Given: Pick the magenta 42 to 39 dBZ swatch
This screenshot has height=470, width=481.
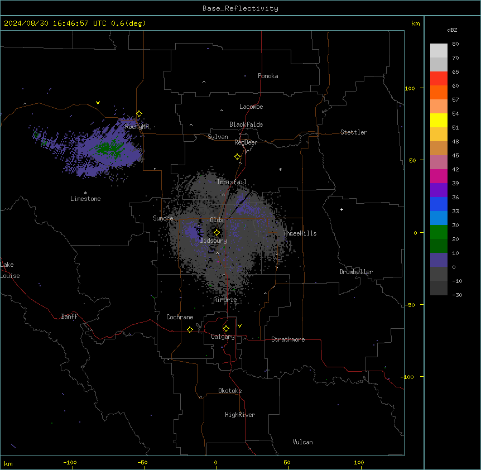Looking at the screenshot, I should coord(439,176).
